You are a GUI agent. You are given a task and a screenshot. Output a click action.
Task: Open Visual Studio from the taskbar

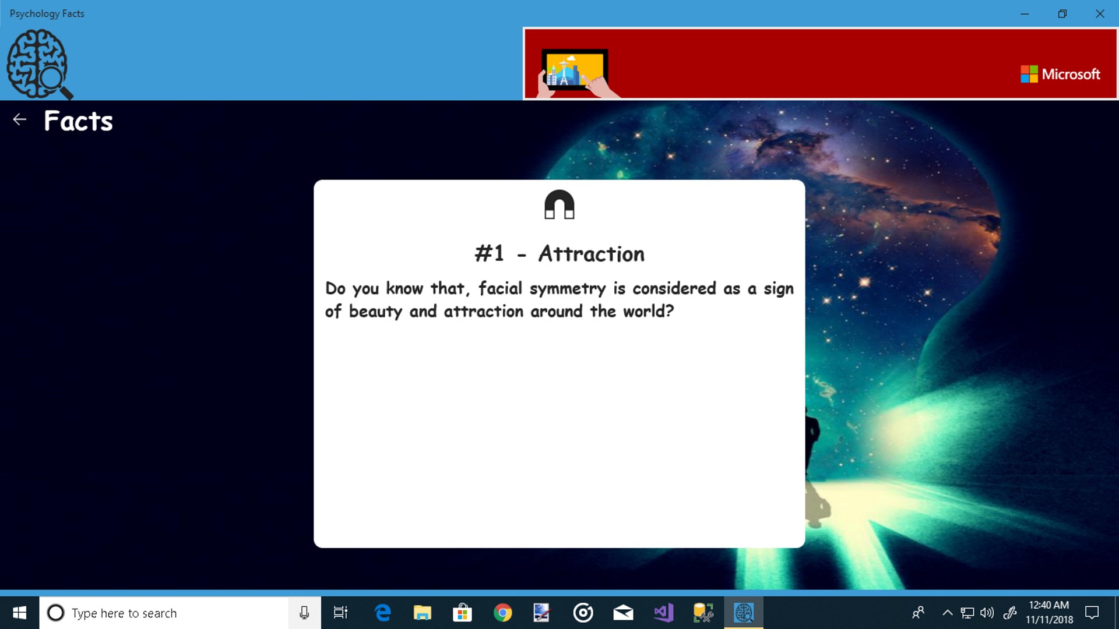663,613
